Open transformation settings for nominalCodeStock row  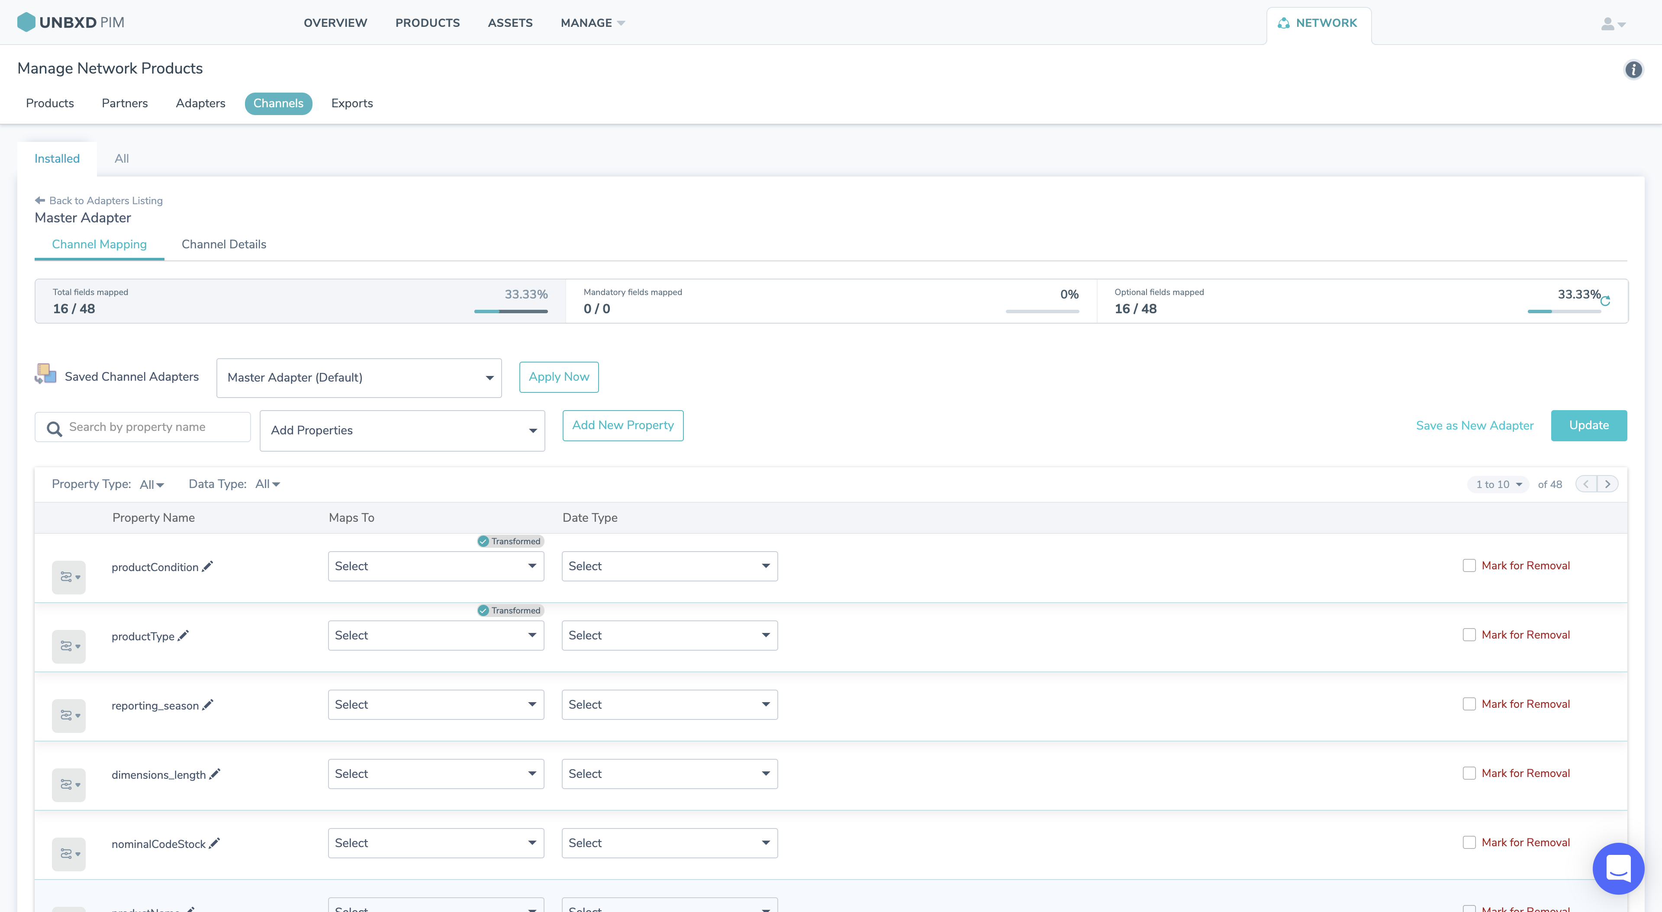(69, 854)
